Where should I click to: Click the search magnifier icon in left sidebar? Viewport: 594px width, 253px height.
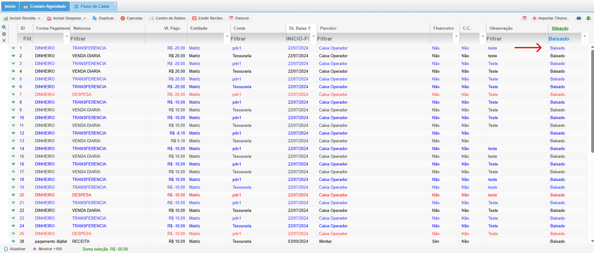(x=4, y=27)
